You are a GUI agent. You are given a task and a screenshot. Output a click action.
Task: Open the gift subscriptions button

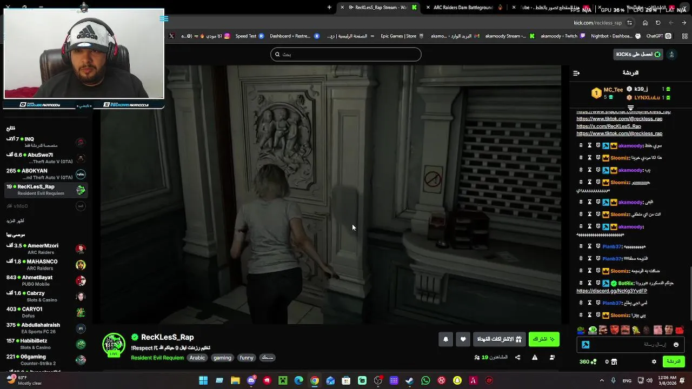point(499,339)
